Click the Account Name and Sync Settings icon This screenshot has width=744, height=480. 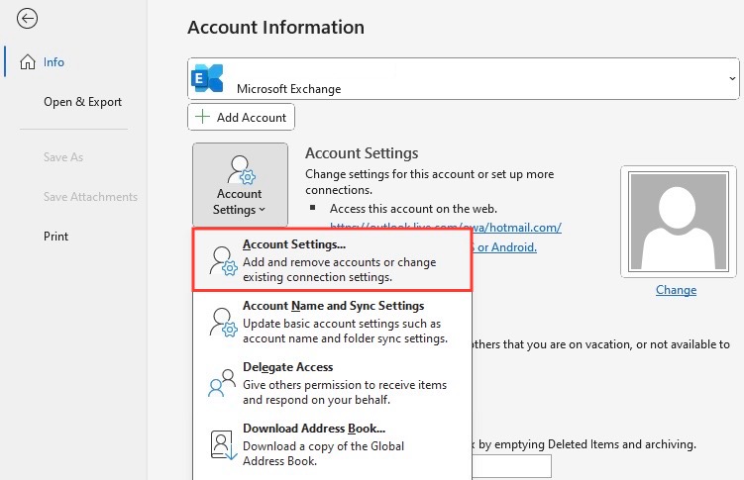pos(223,323)
